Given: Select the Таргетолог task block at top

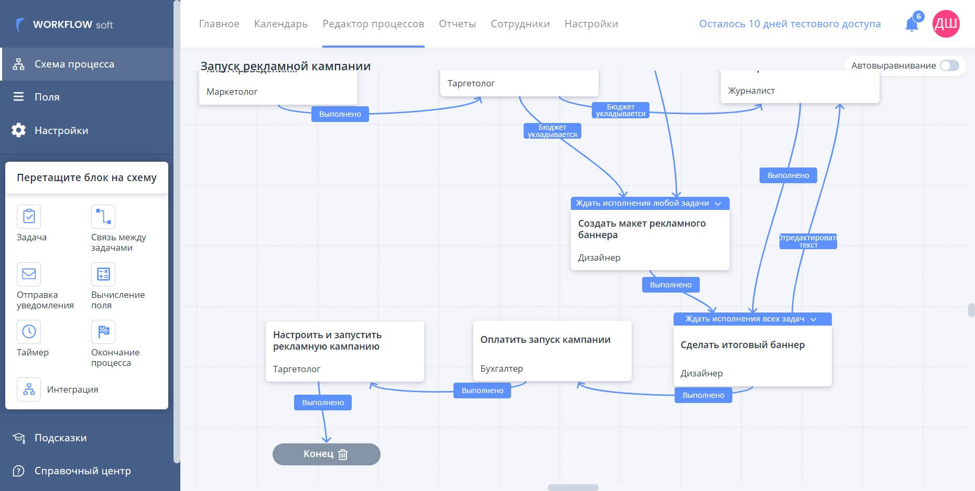Looking at the screenshot, I should [519, 83].
